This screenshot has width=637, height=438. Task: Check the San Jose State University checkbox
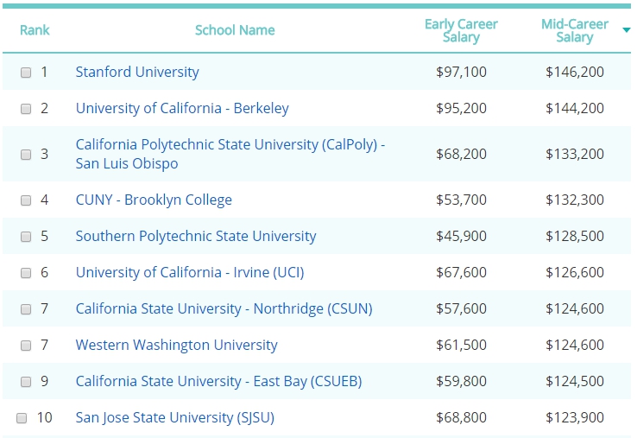22,418
